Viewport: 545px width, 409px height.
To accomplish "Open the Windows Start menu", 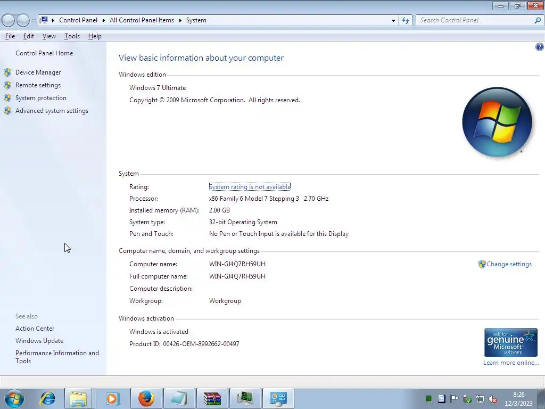I will pyautogui.click(x=14, y=398).
